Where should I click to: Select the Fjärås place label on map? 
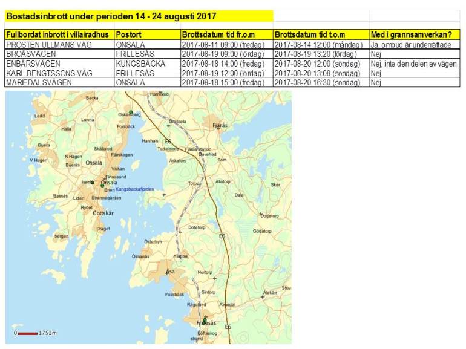coord(220,125)
